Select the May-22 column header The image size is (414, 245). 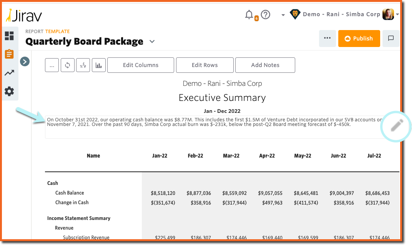pos(303,156)
